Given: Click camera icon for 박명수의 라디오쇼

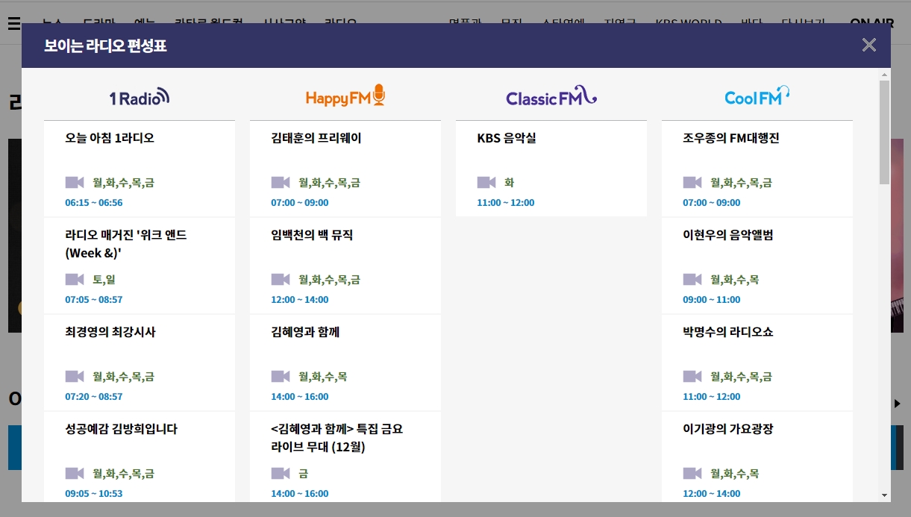Looking at the screenshot, I should pos(692,377).
